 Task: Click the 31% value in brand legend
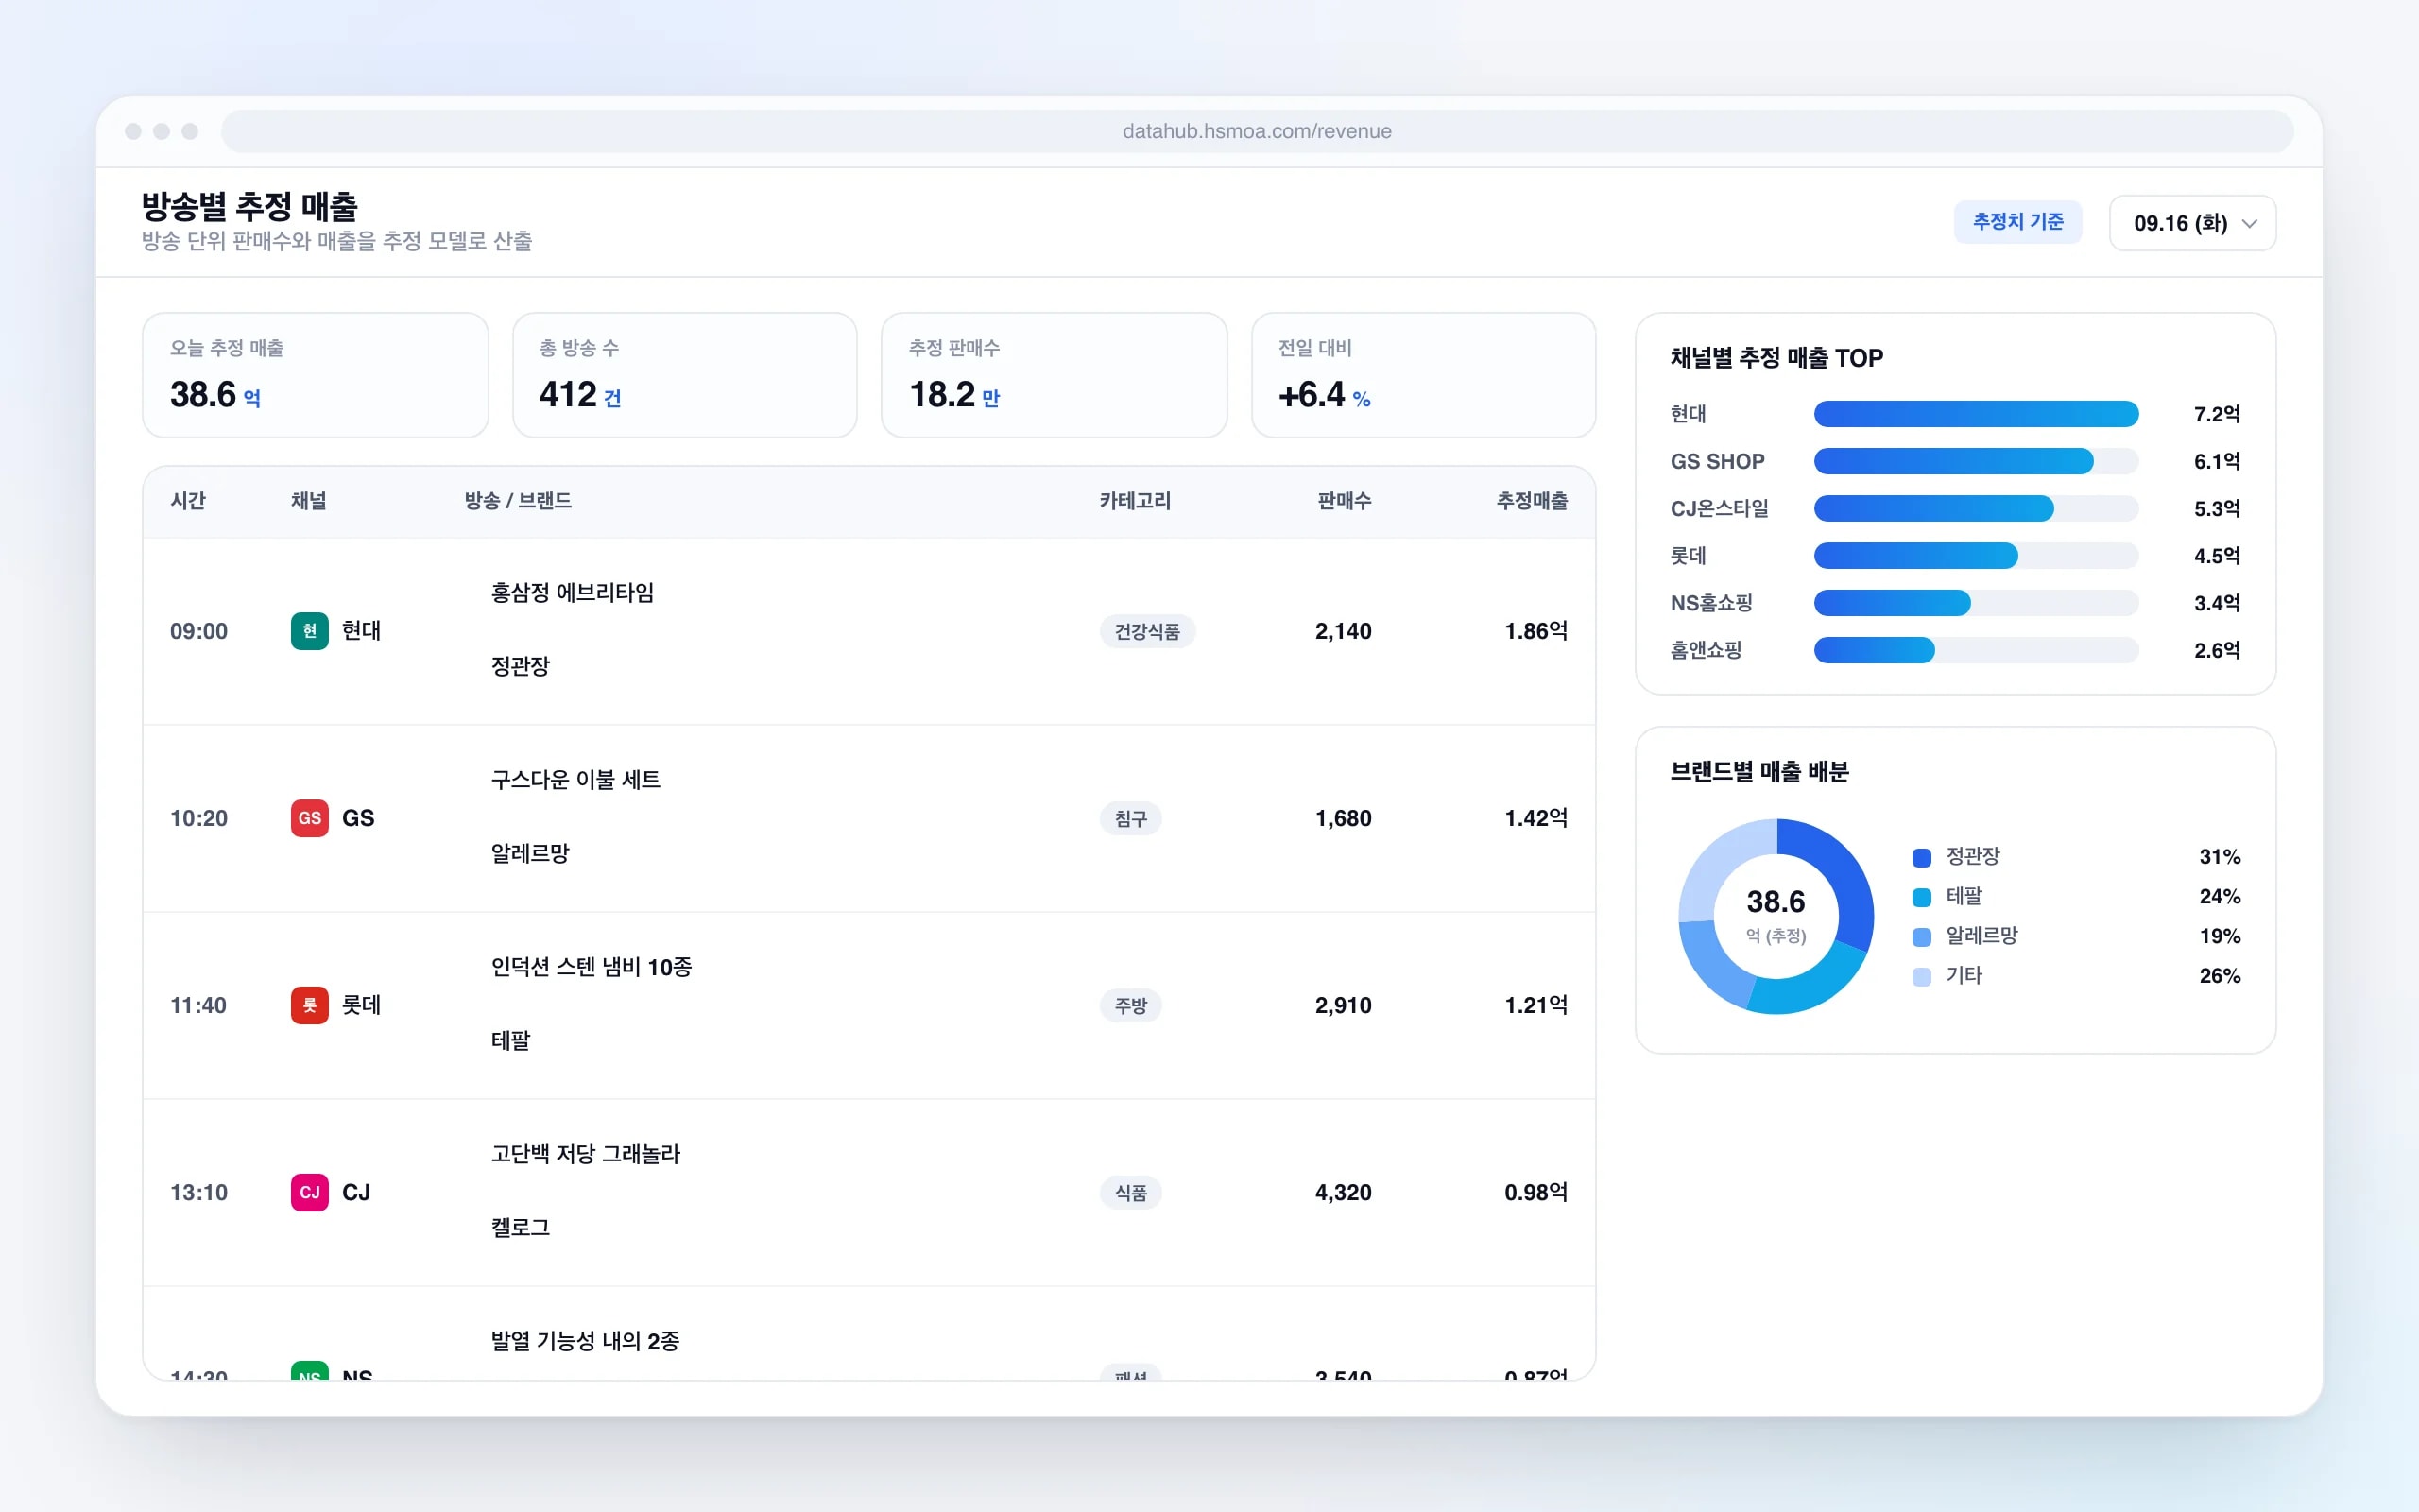pos(2219,857)
